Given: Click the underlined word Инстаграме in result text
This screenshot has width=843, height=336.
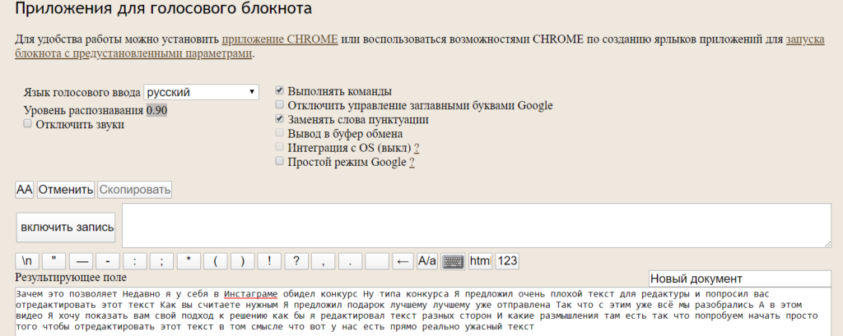Looking at the screenshot, I should click(251, 294).
